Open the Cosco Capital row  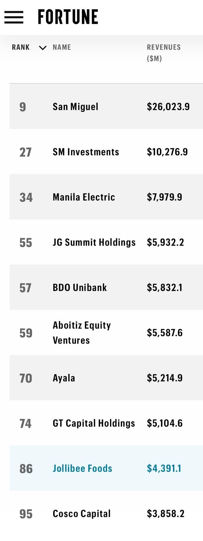point(82,514)
